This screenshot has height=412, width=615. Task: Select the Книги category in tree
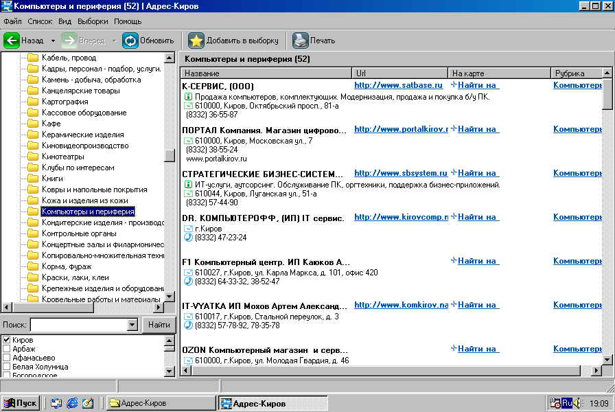point(52,179)
